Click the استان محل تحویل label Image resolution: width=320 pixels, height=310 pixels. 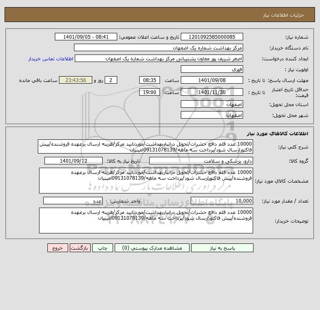tap(289, 104)
